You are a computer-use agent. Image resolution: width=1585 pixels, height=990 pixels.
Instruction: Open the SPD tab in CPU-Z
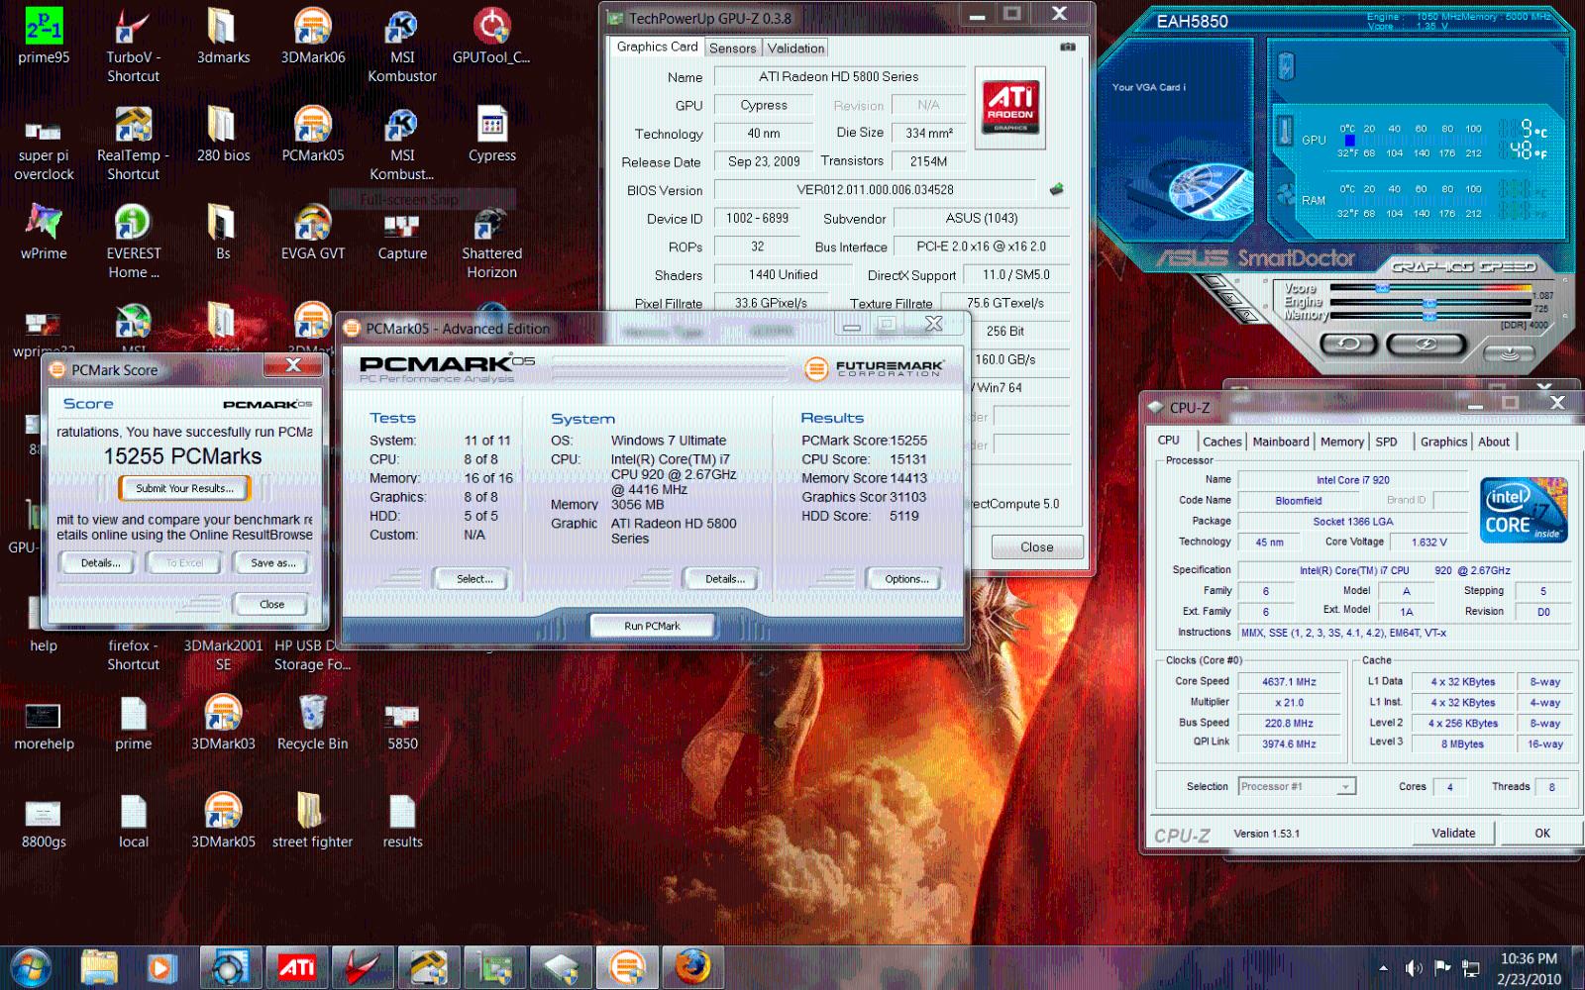1386,442
